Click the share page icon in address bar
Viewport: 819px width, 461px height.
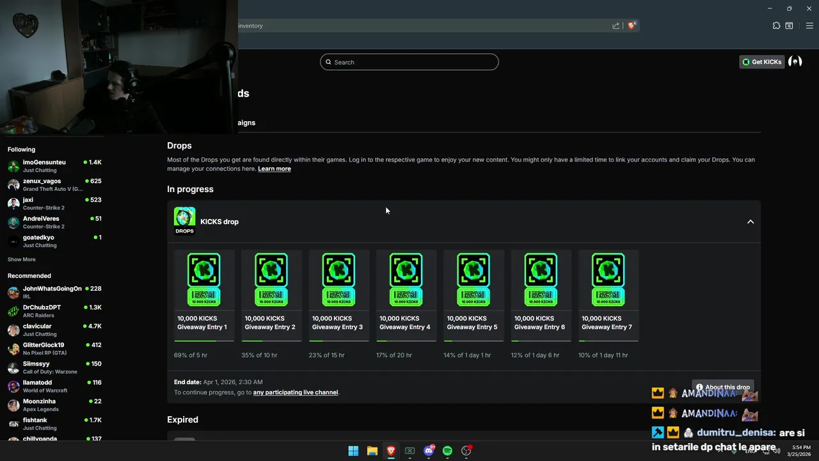pyautogui.click(x=616, y=26)
